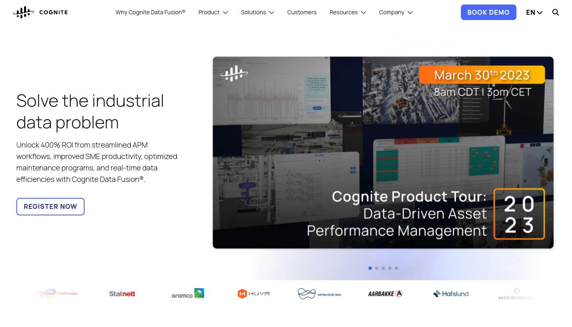The height and width of the screenshot is (327, 572).
Task: Select the fifth carousel dot
Action: [x=396, y=268]
